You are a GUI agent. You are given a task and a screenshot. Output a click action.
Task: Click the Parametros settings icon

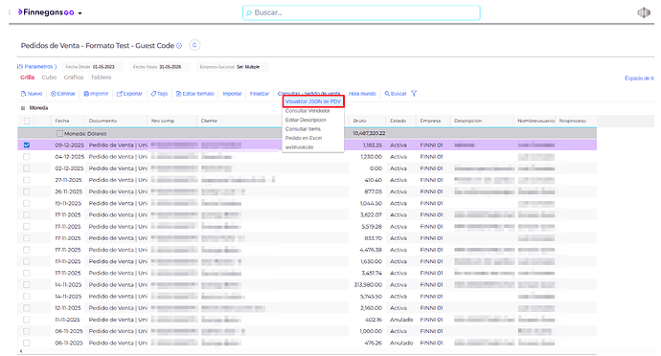20,67
